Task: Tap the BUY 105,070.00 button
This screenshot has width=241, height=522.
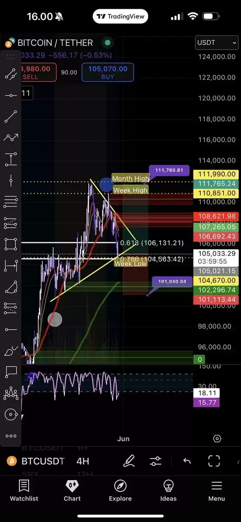Action: click(107, 72)
